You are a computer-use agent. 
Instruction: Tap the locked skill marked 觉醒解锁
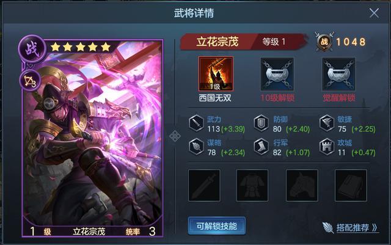338,75
